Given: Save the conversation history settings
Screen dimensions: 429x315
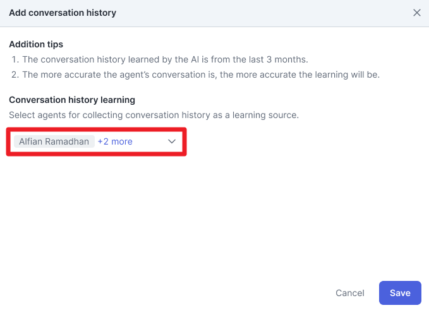Looking at the screenshot, I should point(400,293).
